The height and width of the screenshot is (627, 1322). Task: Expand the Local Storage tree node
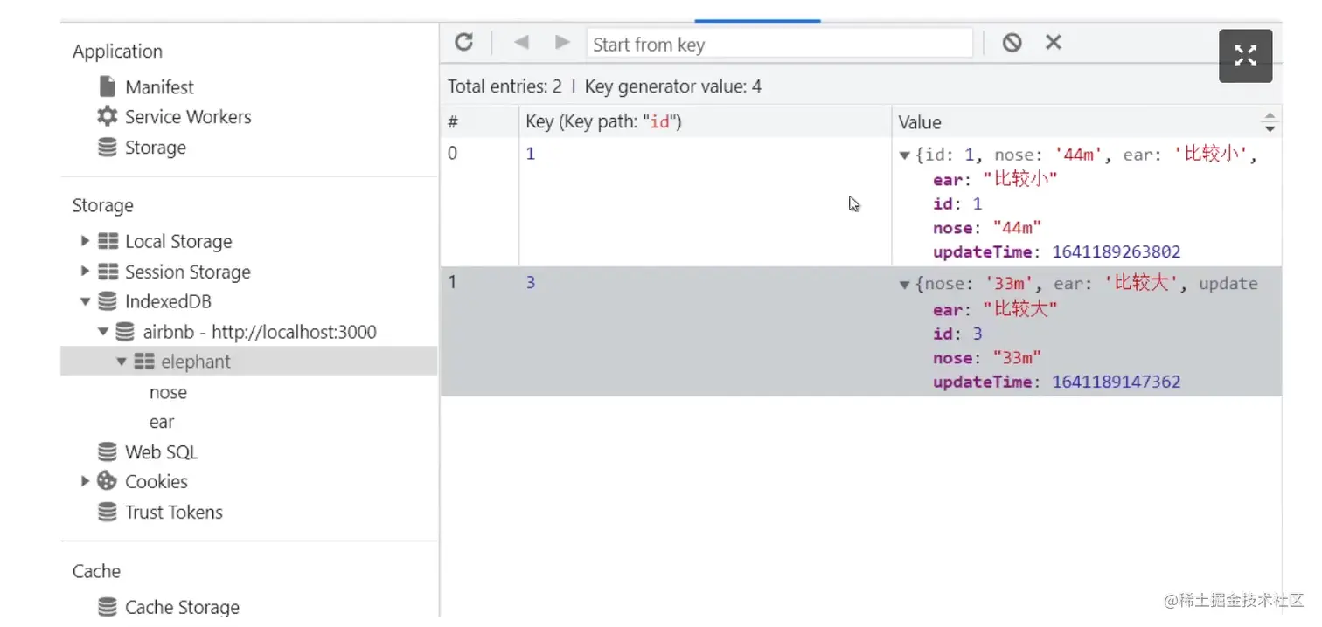tap(85, 241)
